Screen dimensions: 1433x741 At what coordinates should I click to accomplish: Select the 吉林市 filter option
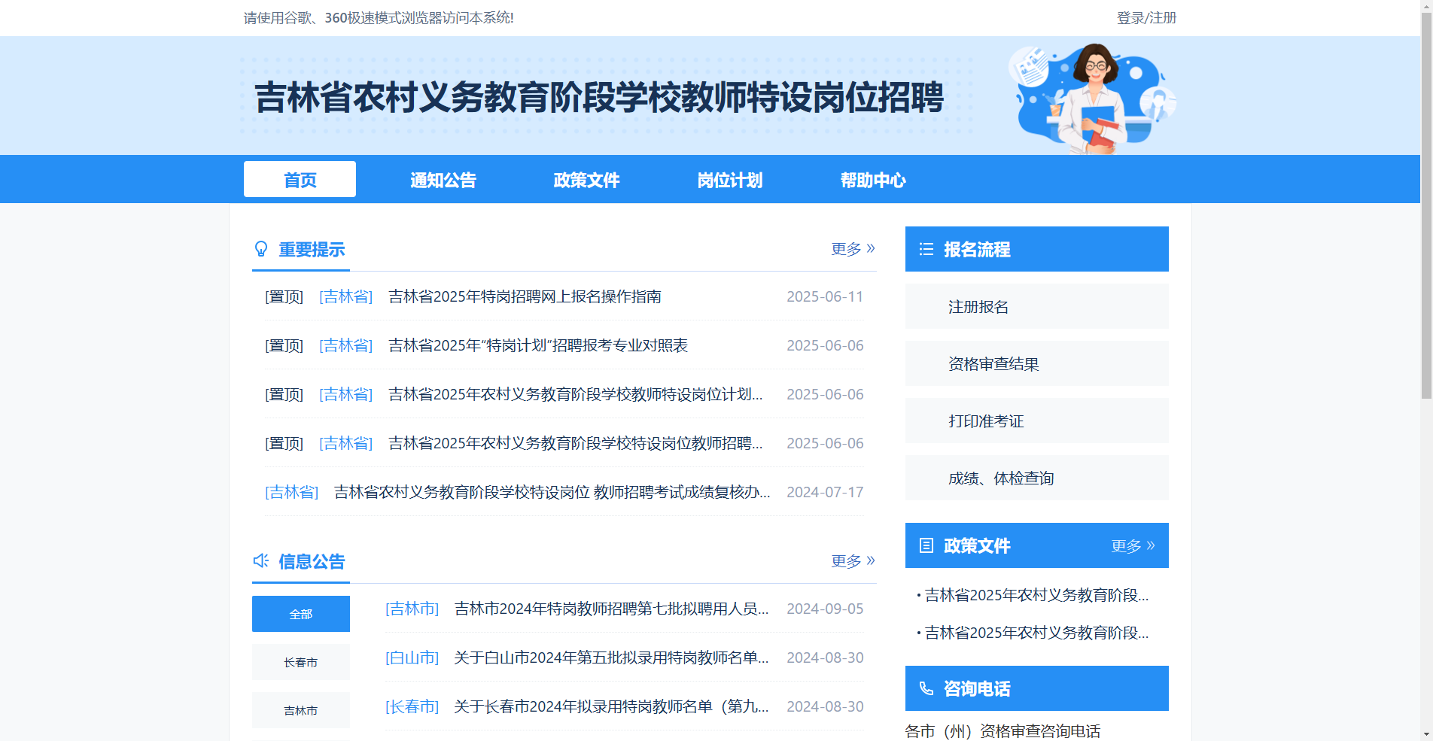tap(300, 709)
